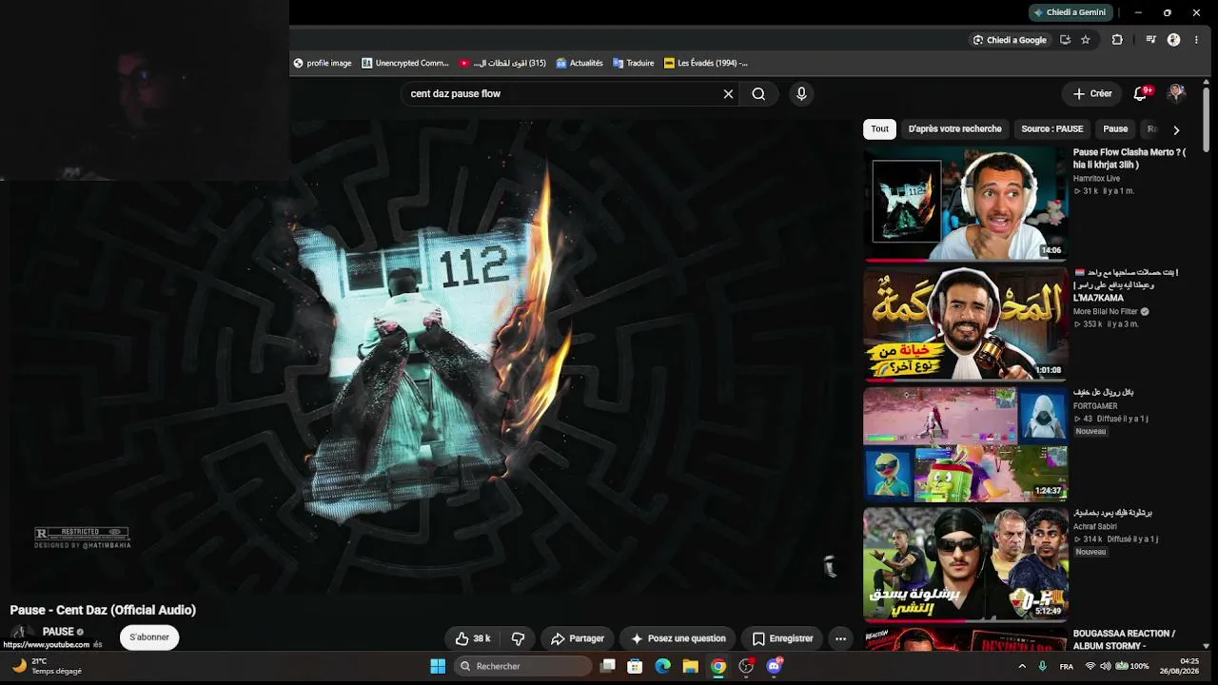The height and width of the screenshot is (685, 1218).
Task: Click the OBS-style taskbar app icon
Action: (746, 666)
